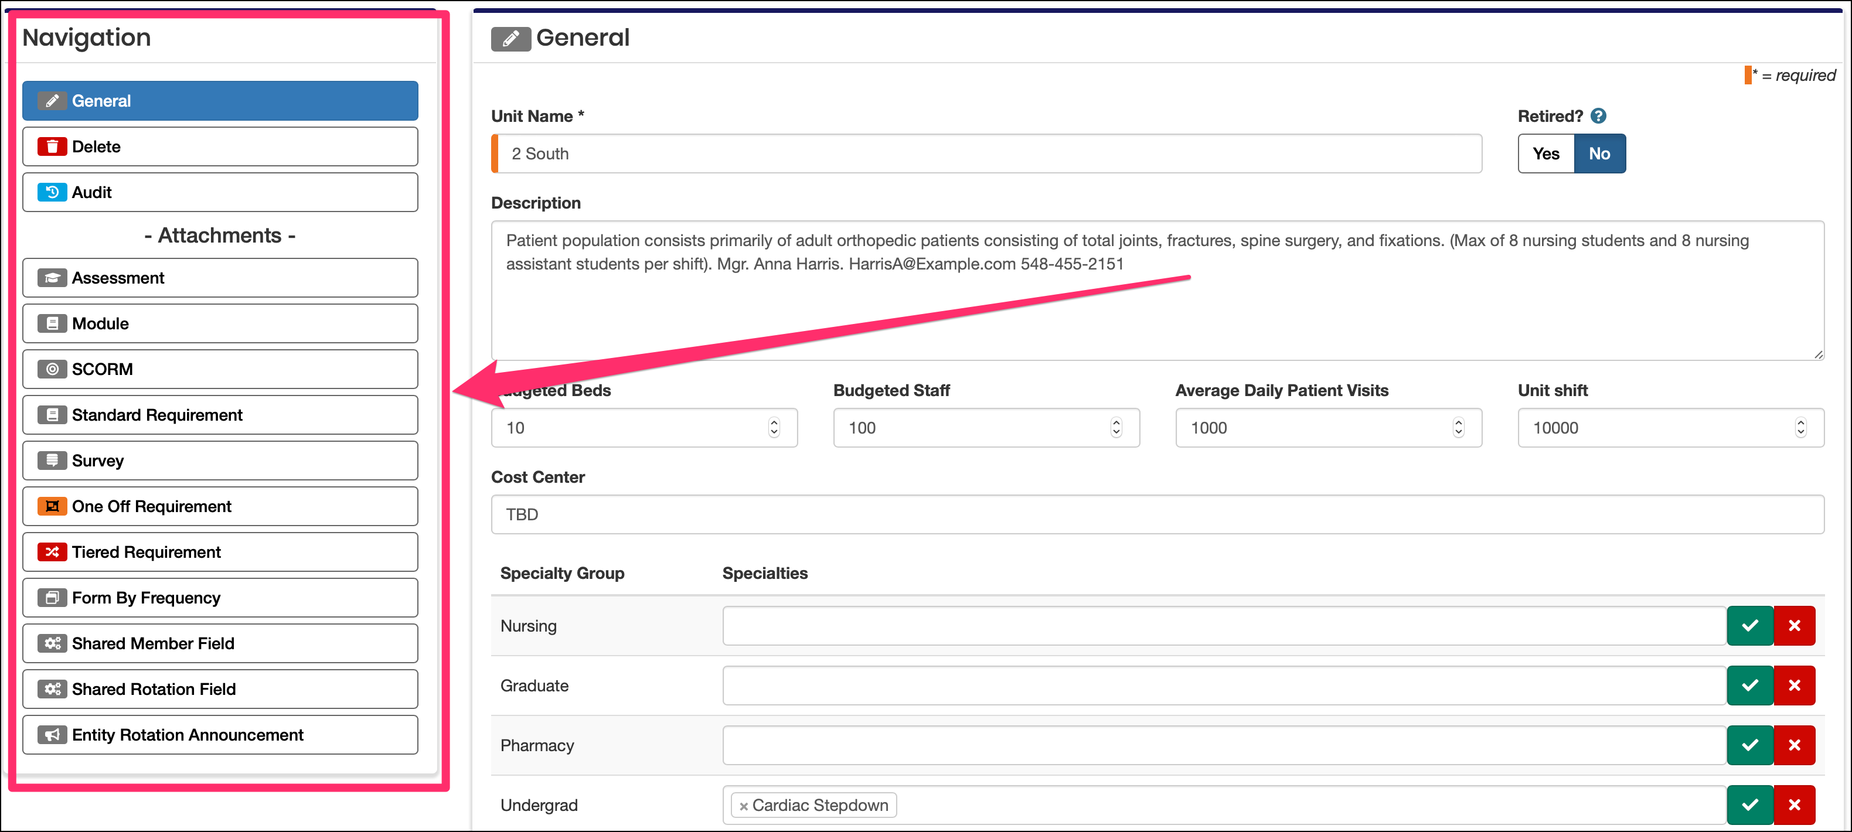
Task: Confirm Nursing specialties with green checkmark
Action: click(x=1749, y=626)
